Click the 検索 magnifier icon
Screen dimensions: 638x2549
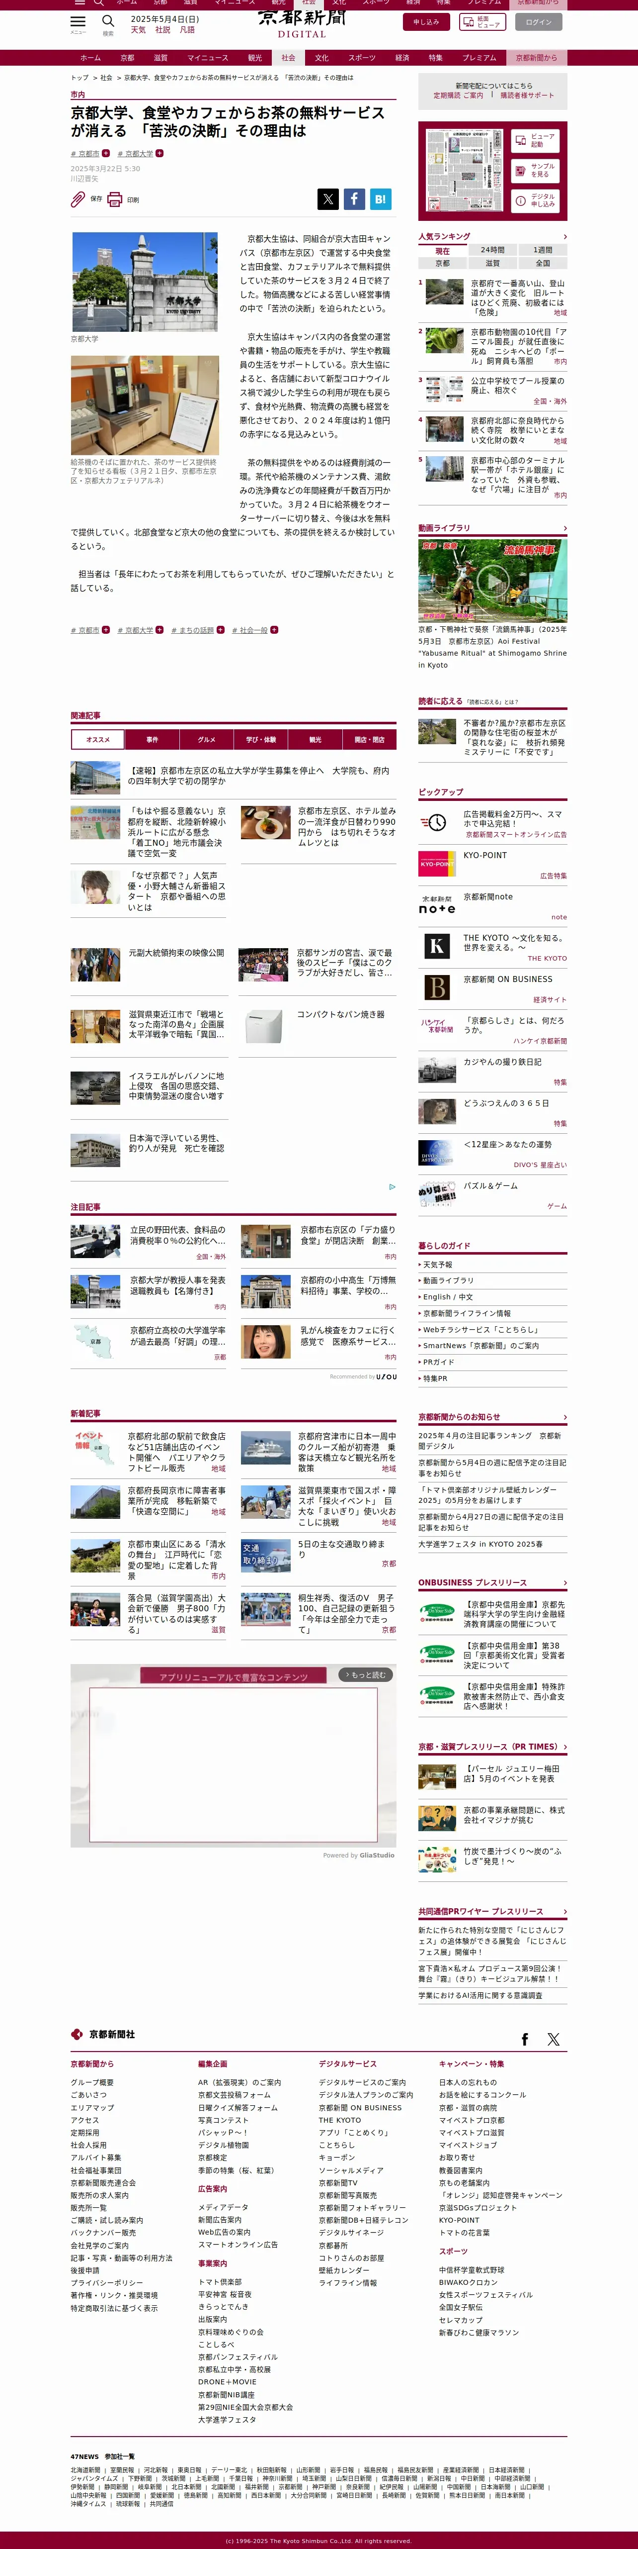109,21
